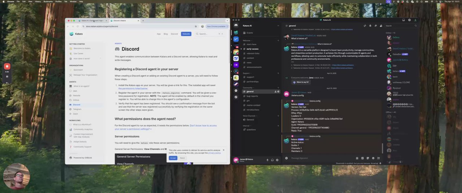Open the Blog link in docs header
462x193 pixels.
pos(166,34)
